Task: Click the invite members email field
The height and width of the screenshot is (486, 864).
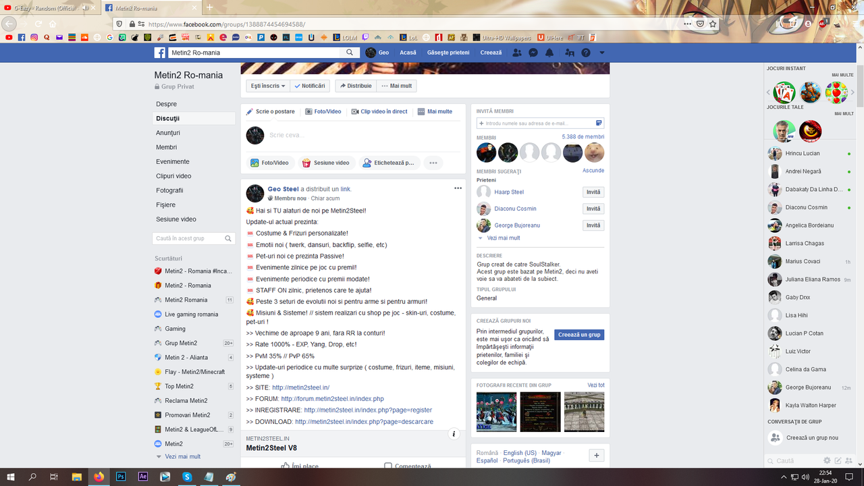Action: click(540, 124)
